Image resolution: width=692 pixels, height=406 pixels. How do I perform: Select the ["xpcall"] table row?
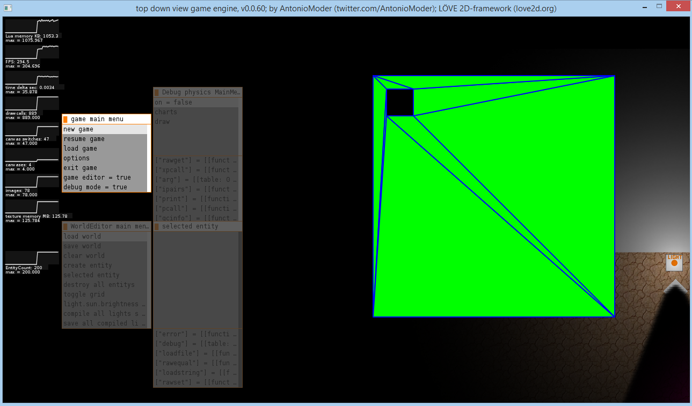coord(196,170)
